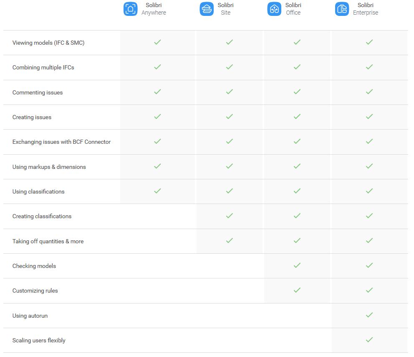Select the Solibri Site heading text
Screen dimensions: 414x357
(x=225, y=9)
